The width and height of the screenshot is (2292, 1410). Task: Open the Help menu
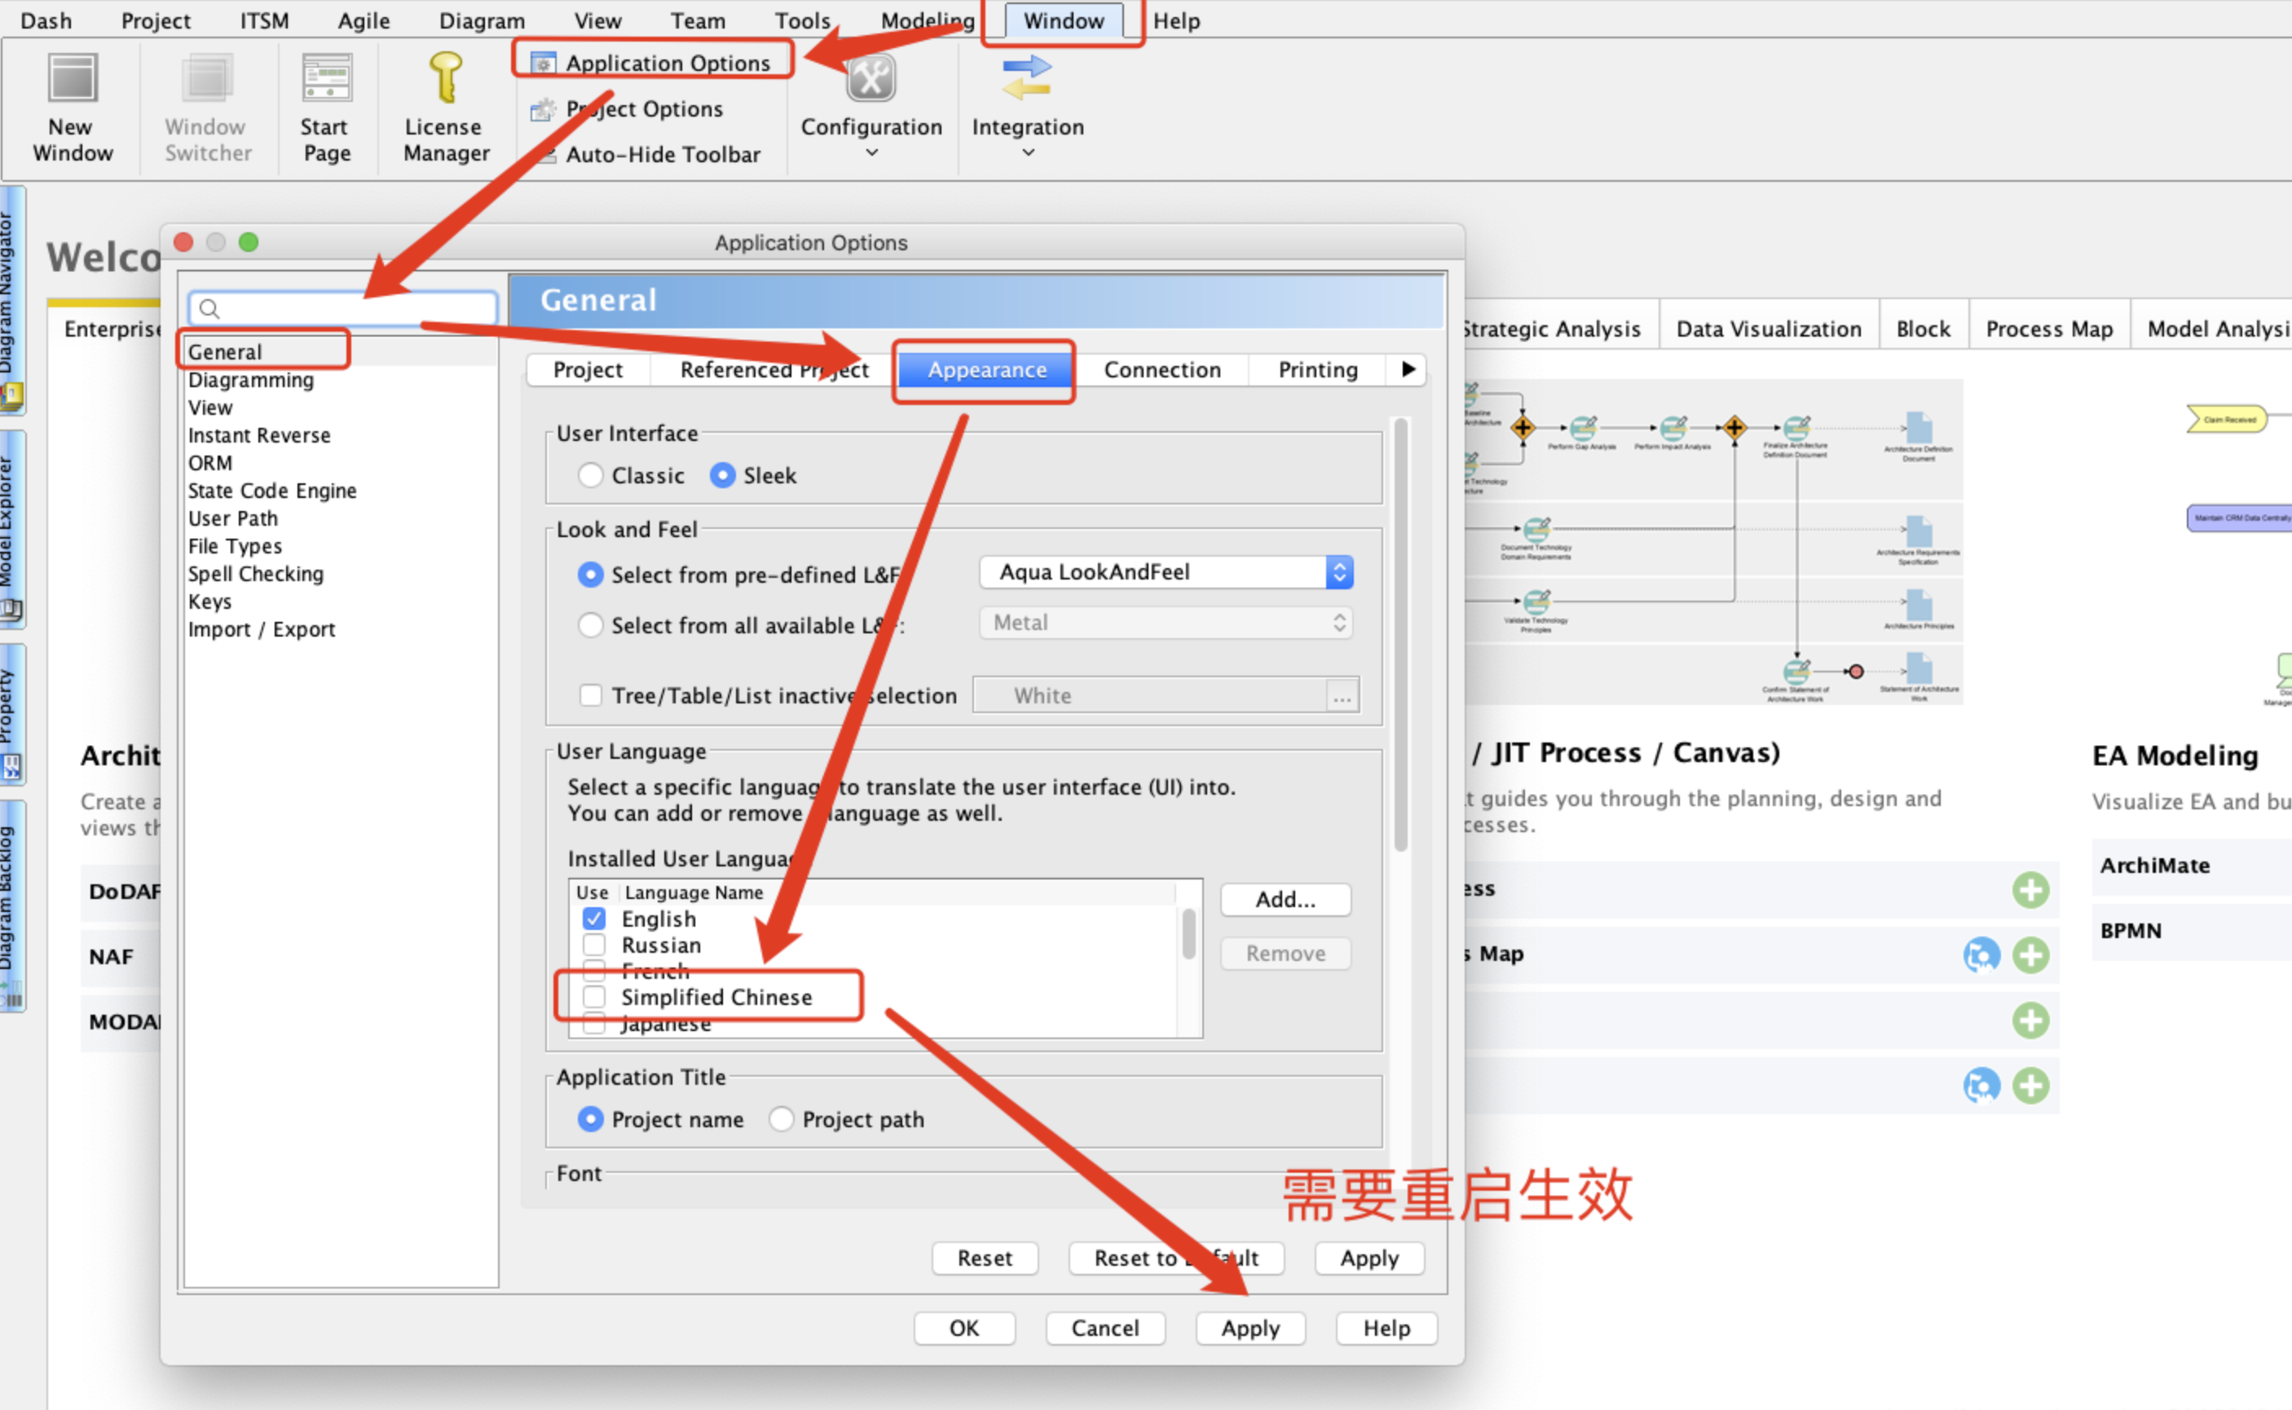point(1176,20)
